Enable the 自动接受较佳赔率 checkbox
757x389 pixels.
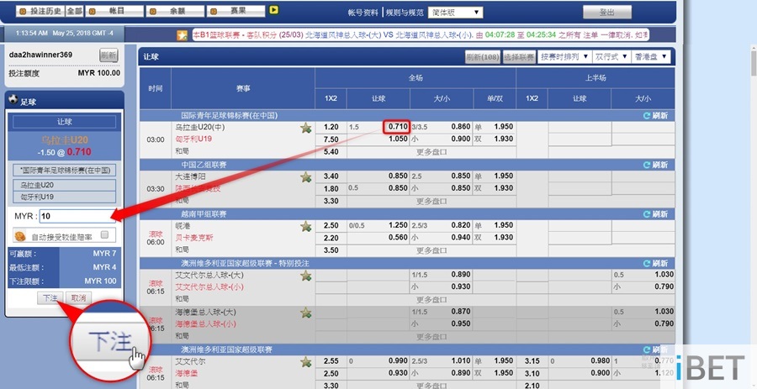click(x=105, y=234)
